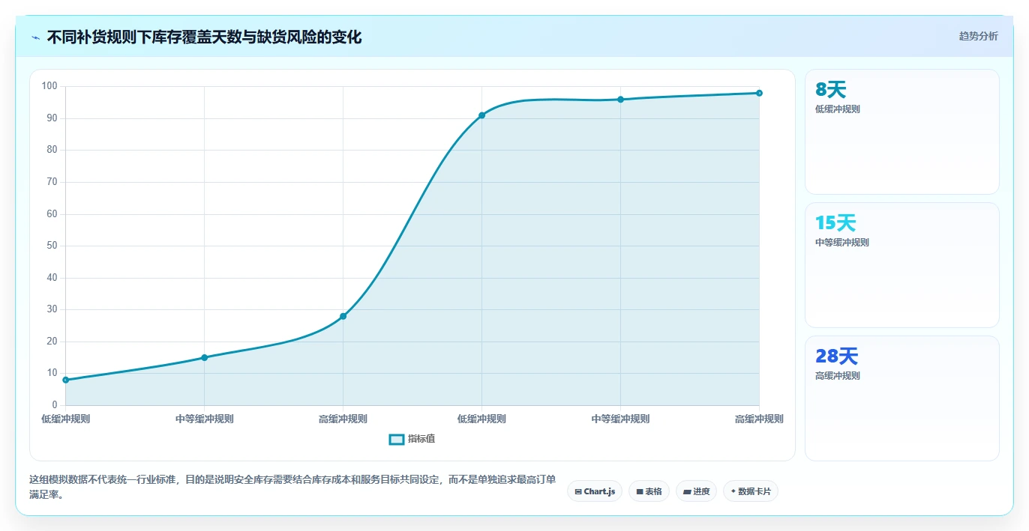Click the chart data point at value 8

66,380
